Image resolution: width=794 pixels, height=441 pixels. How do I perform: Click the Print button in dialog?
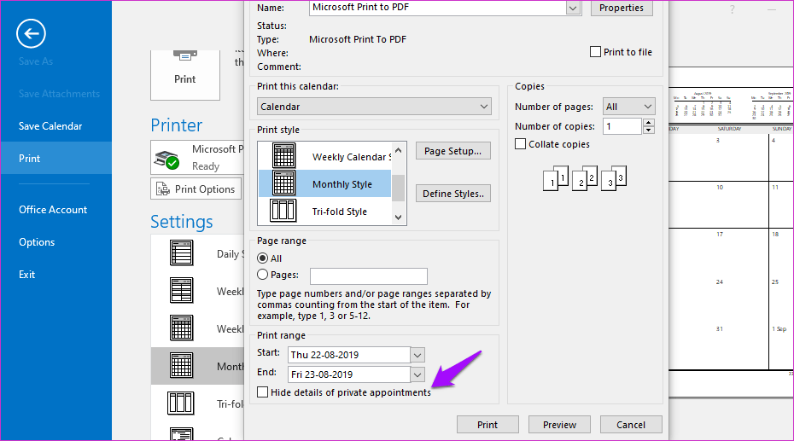click(x=487, y=425)
